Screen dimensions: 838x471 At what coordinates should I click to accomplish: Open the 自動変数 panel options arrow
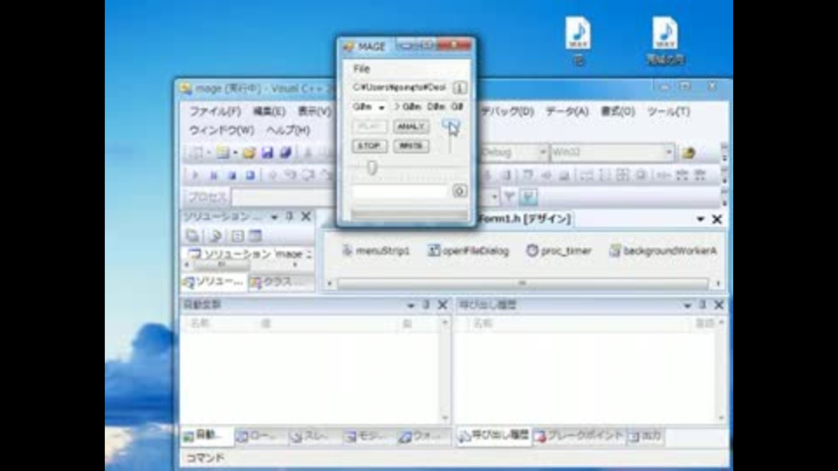410,305
